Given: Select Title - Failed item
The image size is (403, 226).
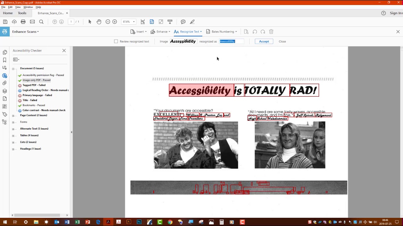Looking at the screenshot, I should [x=30, y=100].
